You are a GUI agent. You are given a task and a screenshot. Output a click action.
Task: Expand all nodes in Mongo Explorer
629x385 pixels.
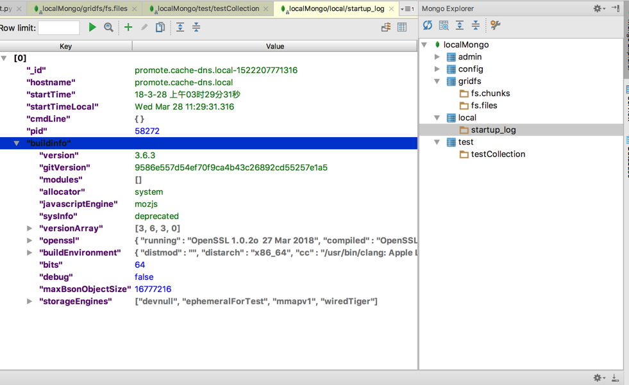[460, 25]
